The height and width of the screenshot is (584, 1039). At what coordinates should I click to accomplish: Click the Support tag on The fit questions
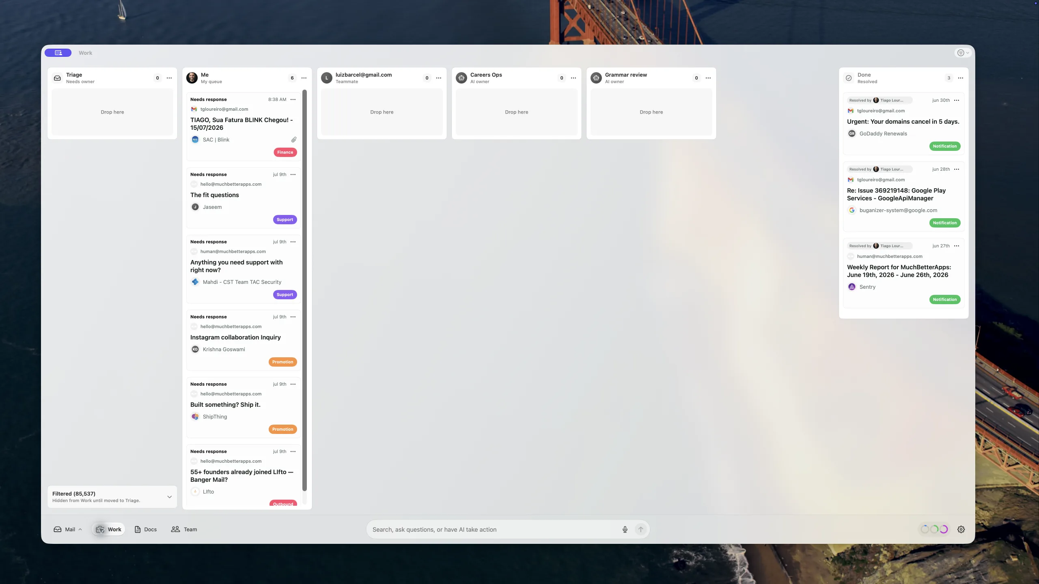point(285,220)
